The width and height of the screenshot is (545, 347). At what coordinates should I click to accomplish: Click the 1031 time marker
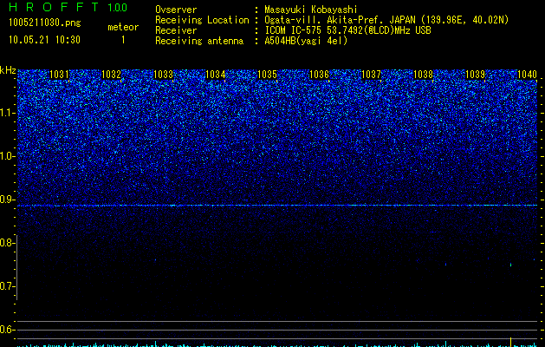click(59, 75)
